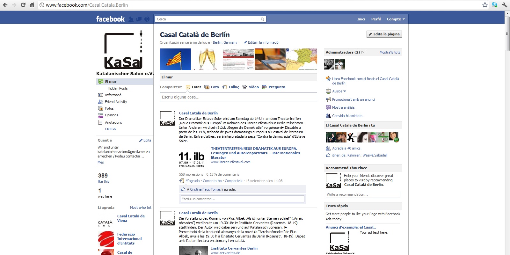Click the Escriu alguna cosa status box
This screenshot has height=255, width=510.
coord(238,97)
